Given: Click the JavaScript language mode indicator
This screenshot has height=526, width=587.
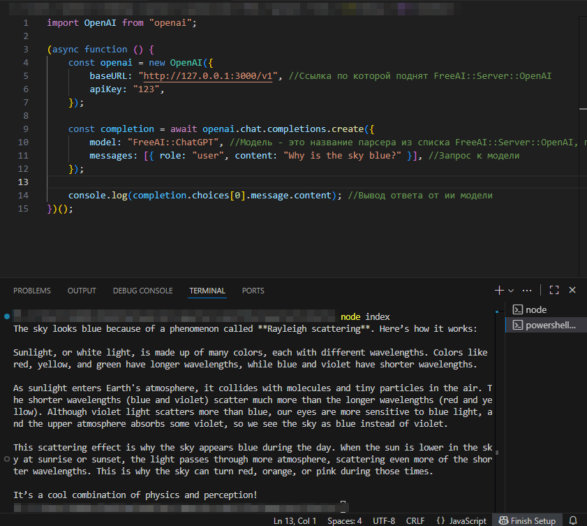Looking at the screenshot, I should point(461,520).
